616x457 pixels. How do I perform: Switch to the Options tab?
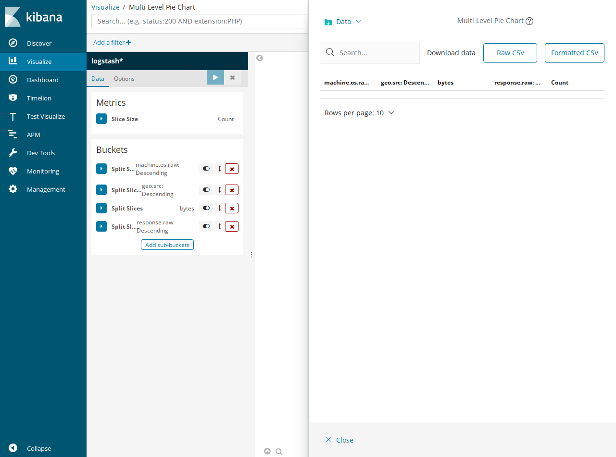[x=124, y=78]
